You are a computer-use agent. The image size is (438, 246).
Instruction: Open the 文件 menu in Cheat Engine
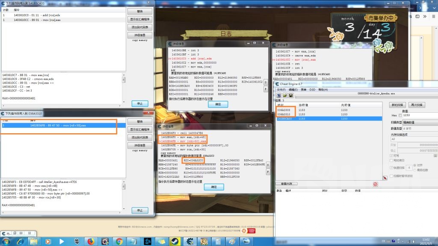280,89
